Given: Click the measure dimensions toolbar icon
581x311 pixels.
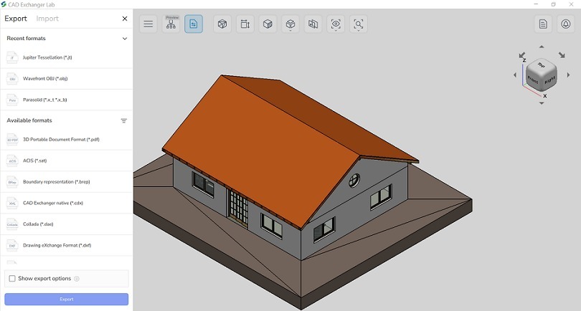Looking at the screenshot, I should pyautogui.click(x=245, y=24).
